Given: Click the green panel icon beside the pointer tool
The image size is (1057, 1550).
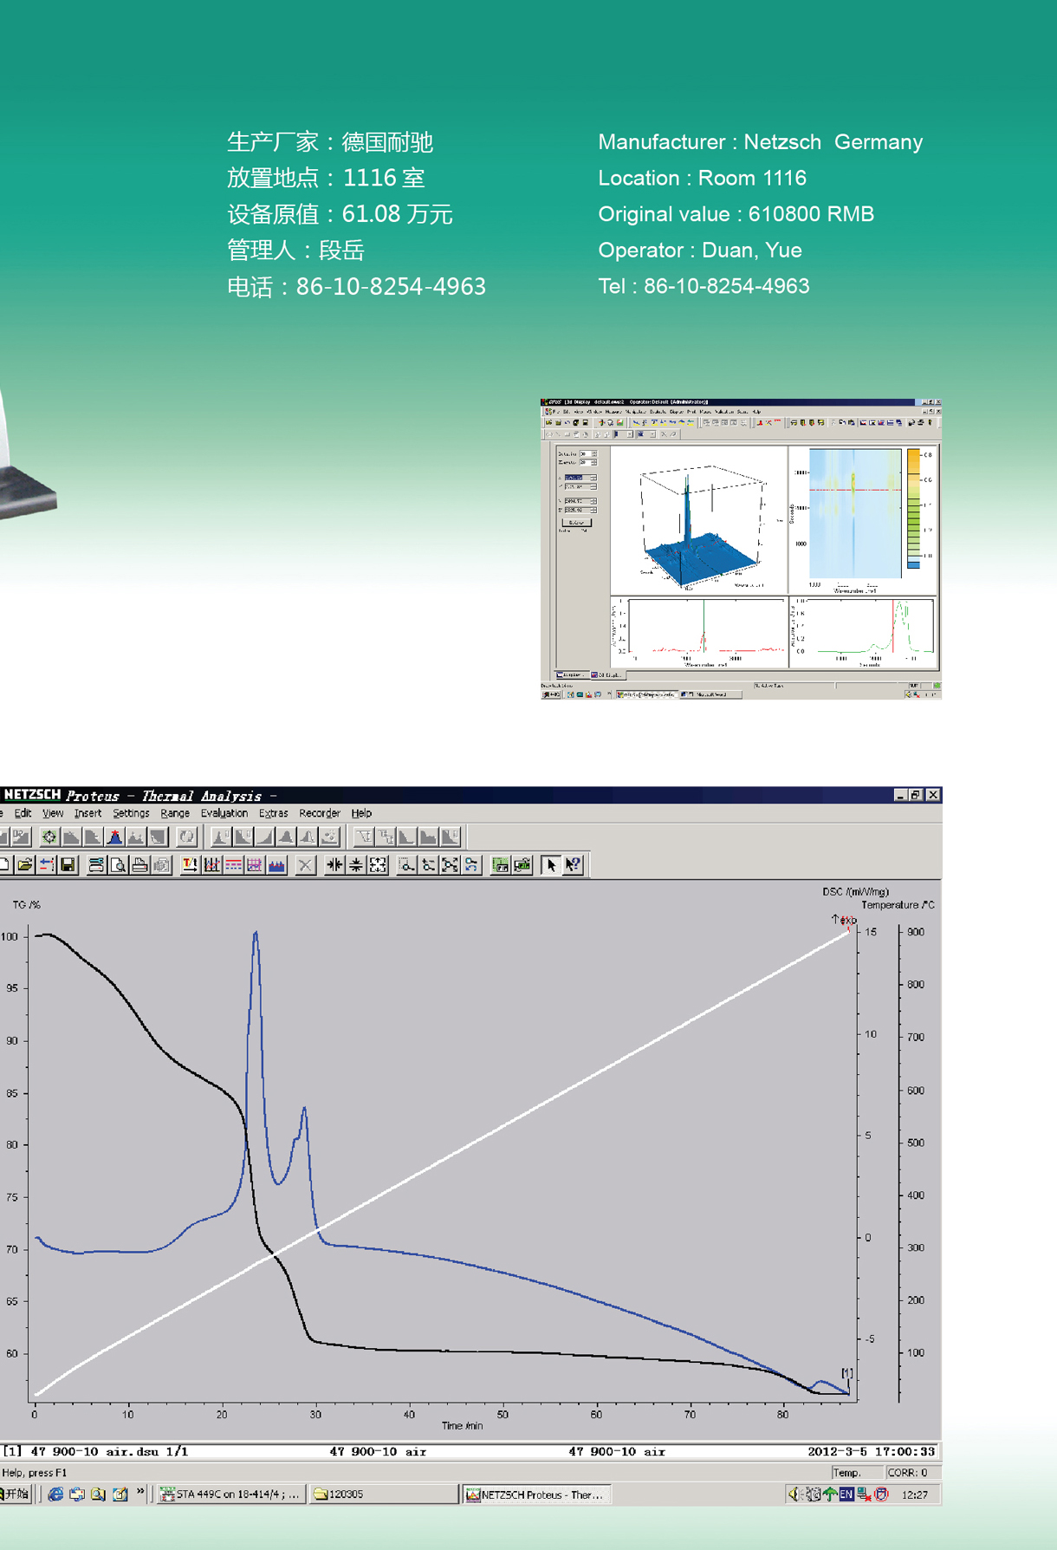Looking at the screenshot, I should (522, 864).
